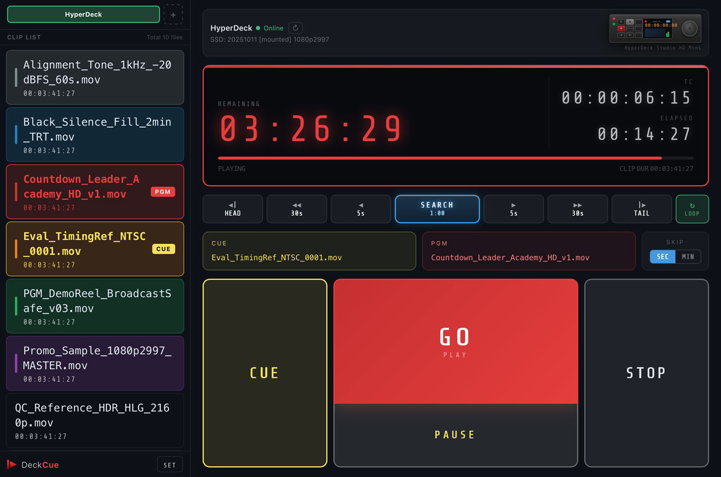Select the HyperDeck deck tab
Screen dimensions: 721x477
click(83, 14)
